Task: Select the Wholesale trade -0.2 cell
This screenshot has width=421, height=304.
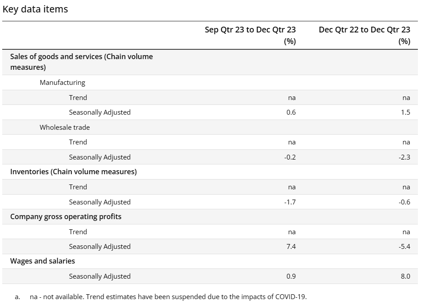Action: [290, 157]
